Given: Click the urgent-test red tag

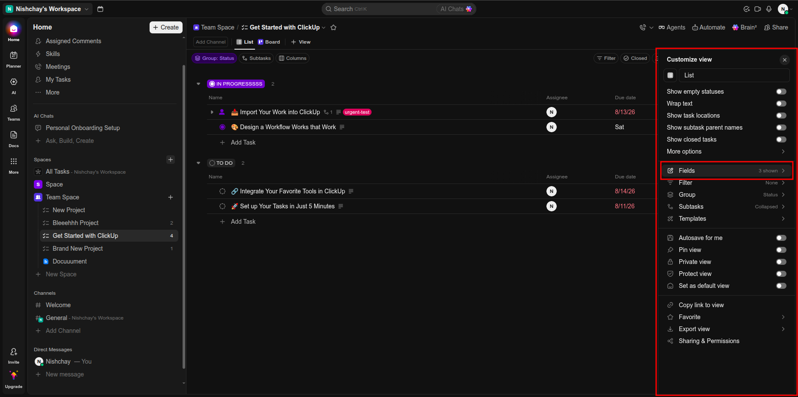Looking at the screenshot, I should (x=357, y=112).
